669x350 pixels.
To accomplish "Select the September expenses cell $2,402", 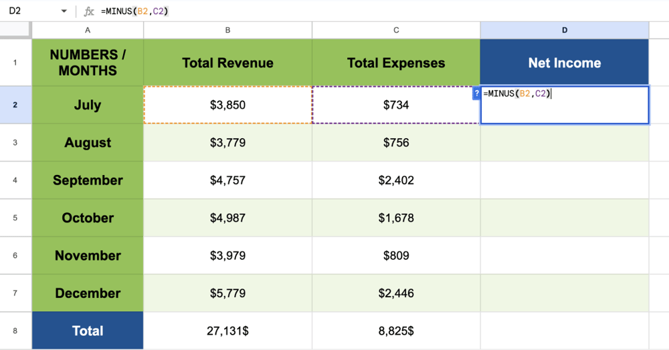I will [x=396, y=180].
